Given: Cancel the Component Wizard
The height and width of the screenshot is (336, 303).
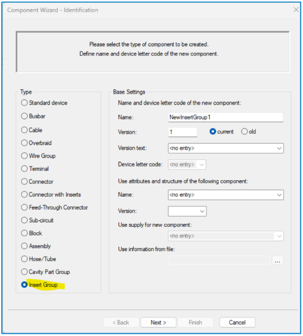Looking at the screenshot, I should coord(238,322).
